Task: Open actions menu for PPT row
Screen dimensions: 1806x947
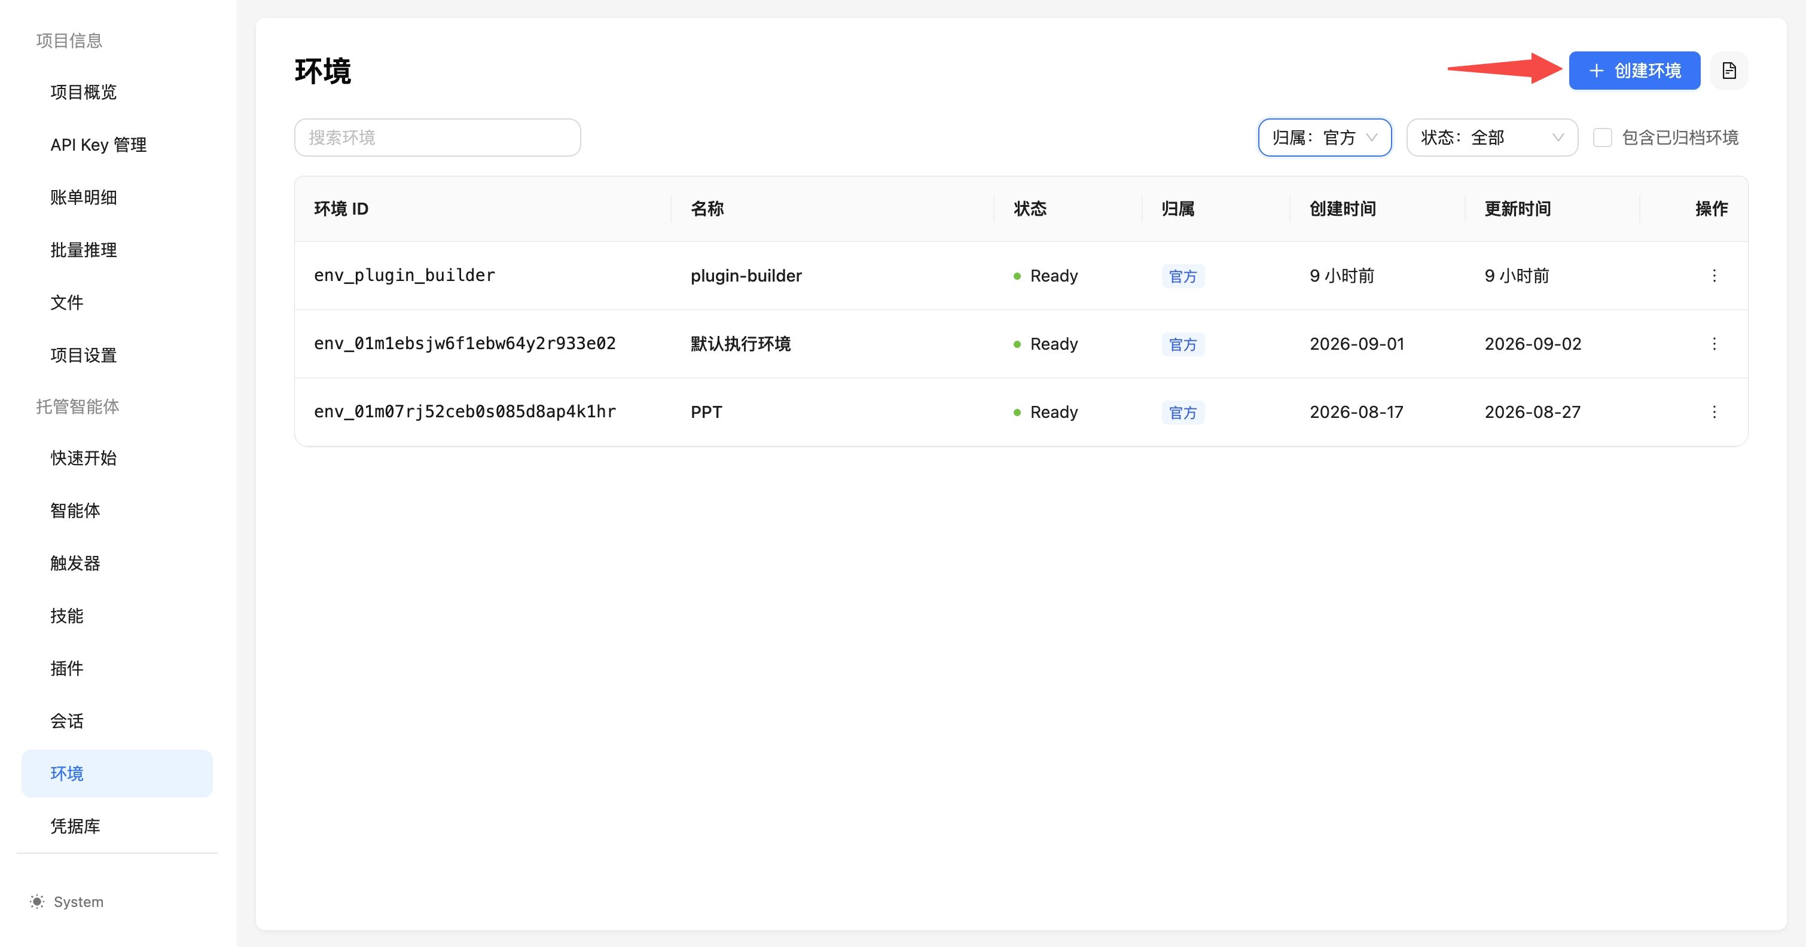Action: pyautogui.click(x=1714, y=411)
